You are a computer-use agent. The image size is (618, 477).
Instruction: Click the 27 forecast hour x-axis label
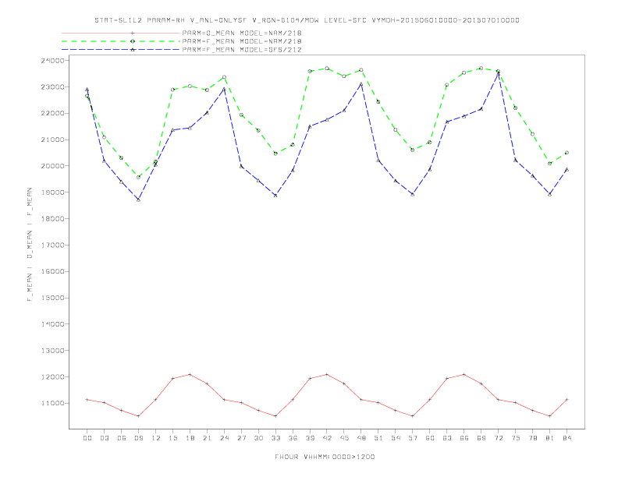point(241,438)
